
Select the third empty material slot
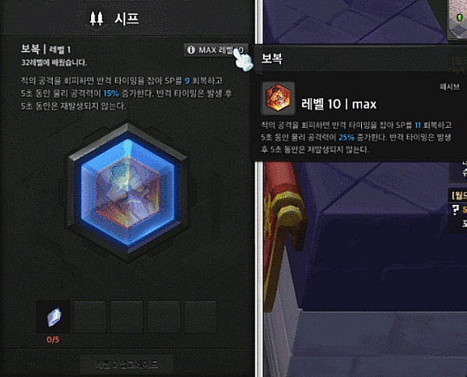127,317
